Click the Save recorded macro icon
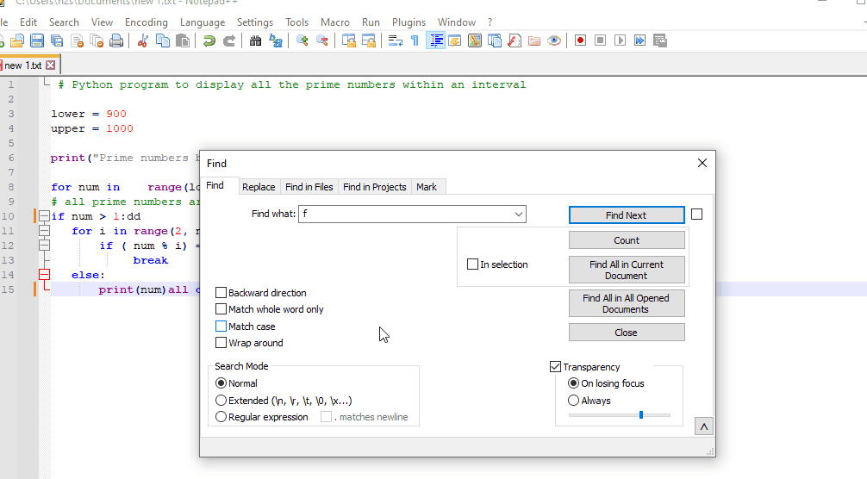Image resolution: width=867 pixels, height=479 pixels. pyautogui.click(x=659, y=40)
